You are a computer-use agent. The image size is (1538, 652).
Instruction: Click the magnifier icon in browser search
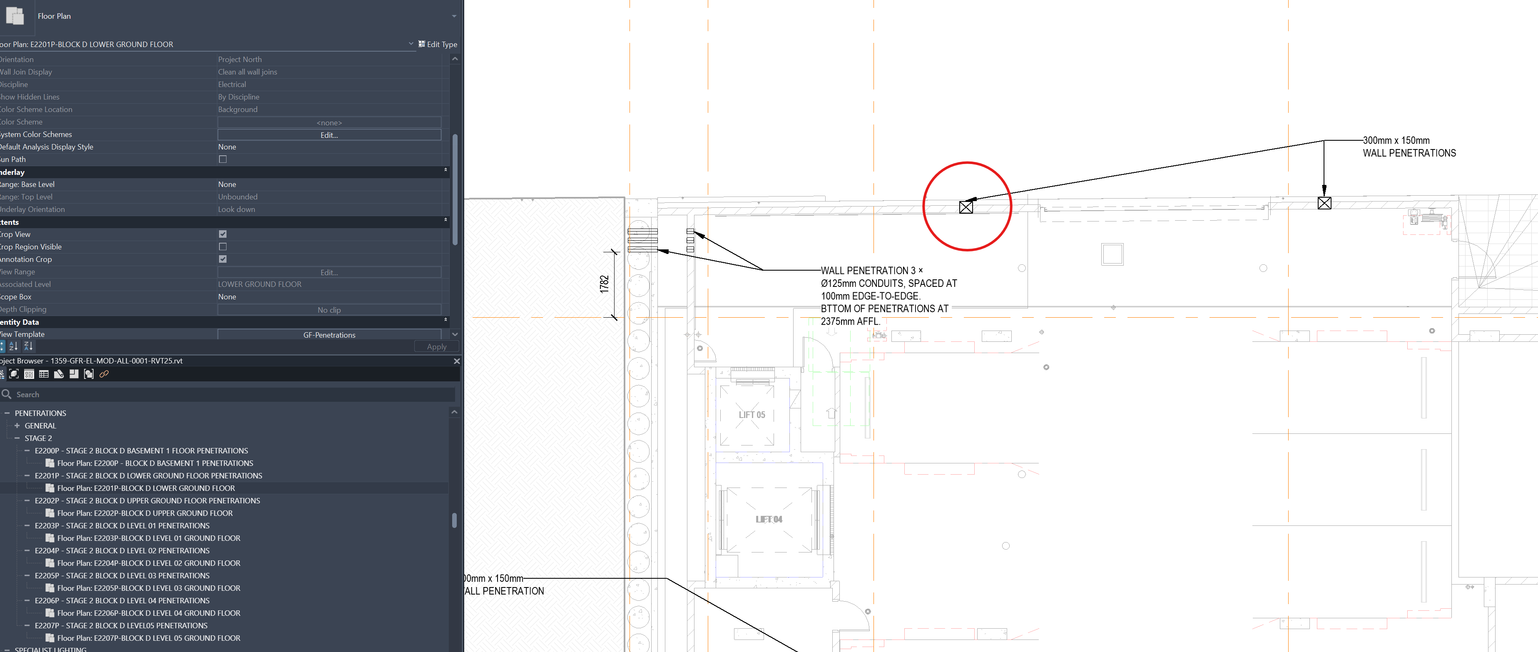[7, 394]
